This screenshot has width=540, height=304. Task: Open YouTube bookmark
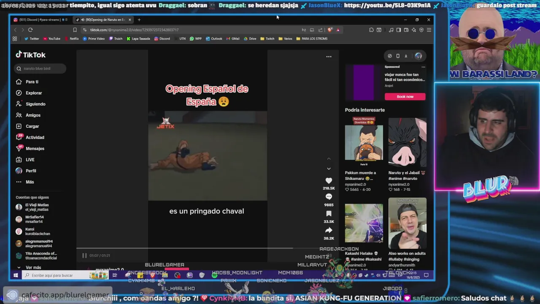pyautogui.click(x=51, y=38)
